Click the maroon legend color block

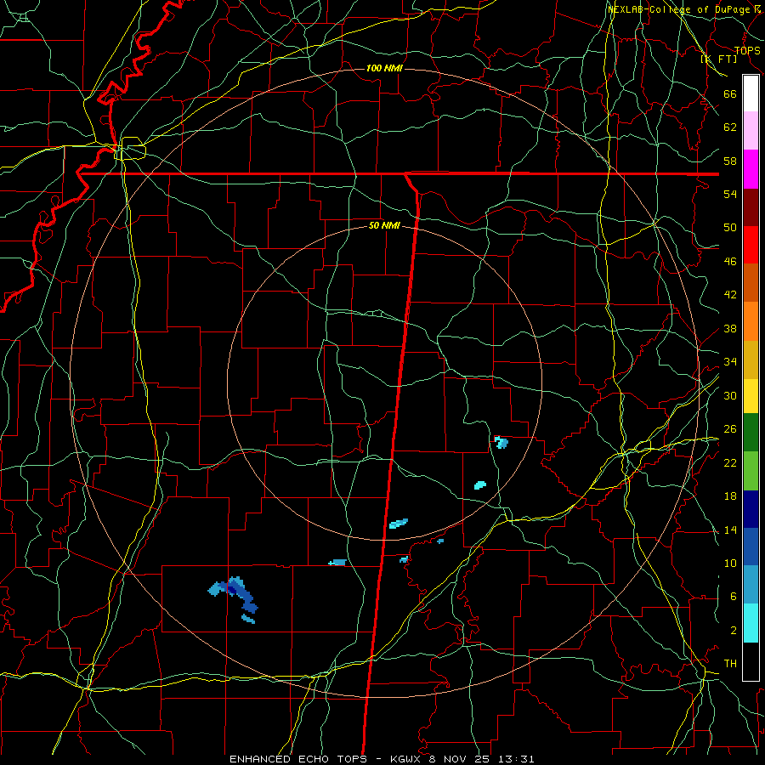point(751,207)
